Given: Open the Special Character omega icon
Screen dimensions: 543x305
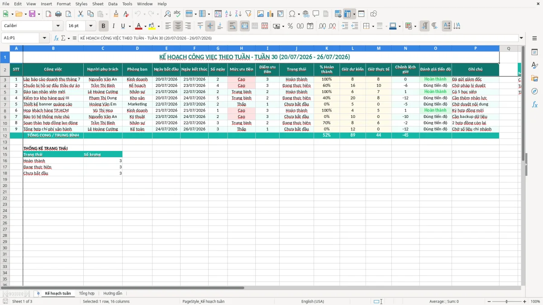Looking at the screenshot, I should pos(292,14).
